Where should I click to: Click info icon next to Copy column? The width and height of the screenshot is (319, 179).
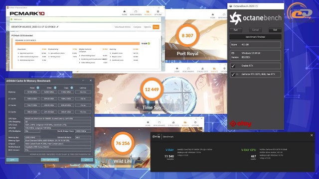pyautogui.click(x=72, y=88)
